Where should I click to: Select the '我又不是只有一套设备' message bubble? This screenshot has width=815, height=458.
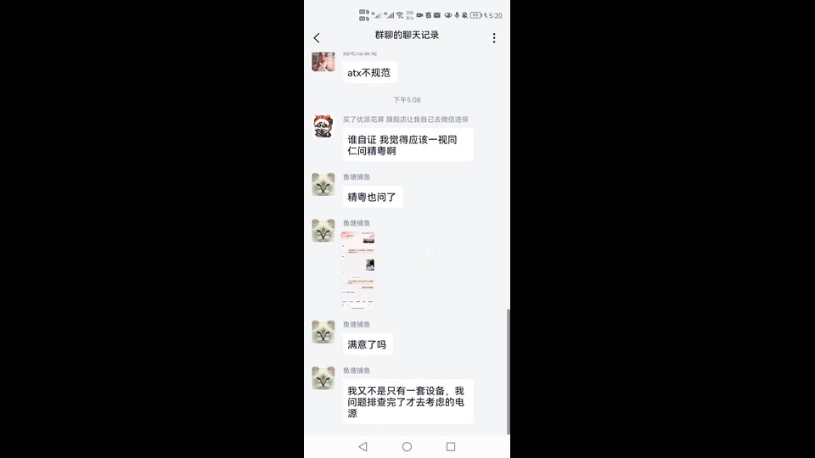point(408,402)
